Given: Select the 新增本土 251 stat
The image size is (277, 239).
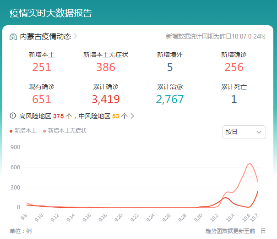Looking at the screenshot, I should pyautogui.click(x=42, y=67).
